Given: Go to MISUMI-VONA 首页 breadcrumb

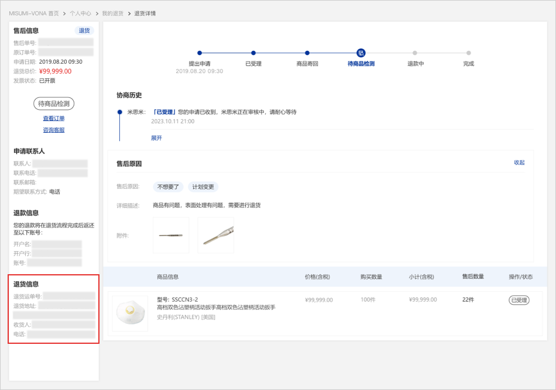Looking at the screenshot, I should click(34, 13).
